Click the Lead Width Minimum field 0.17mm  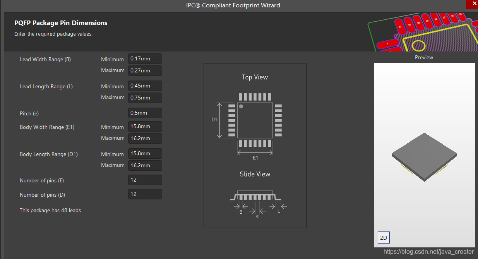145,59
